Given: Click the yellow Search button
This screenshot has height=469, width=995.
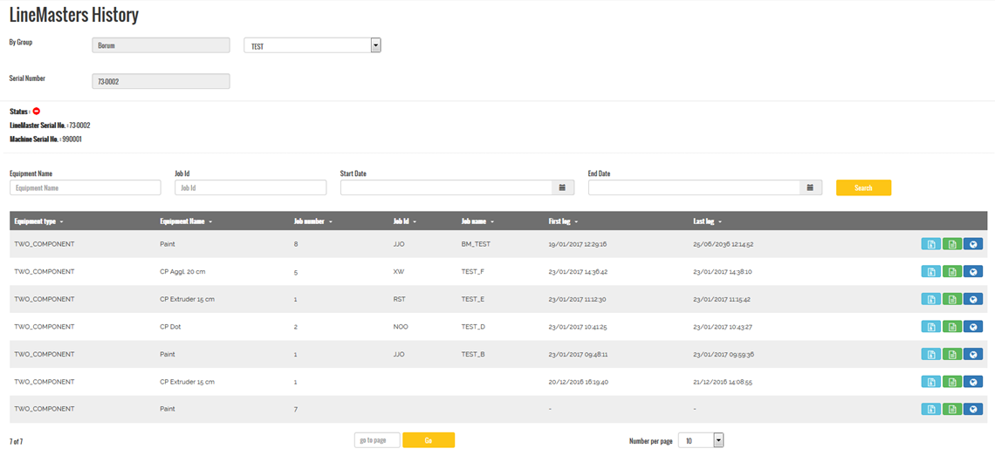Looking at the screenshot, I should [863, 187].
